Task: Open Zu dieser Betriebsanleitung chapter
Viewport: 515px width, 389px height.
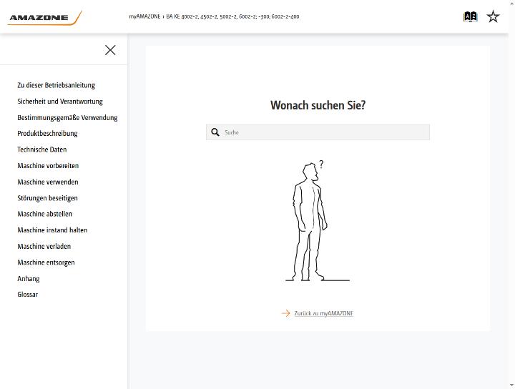Action: [x=57, y=85]
